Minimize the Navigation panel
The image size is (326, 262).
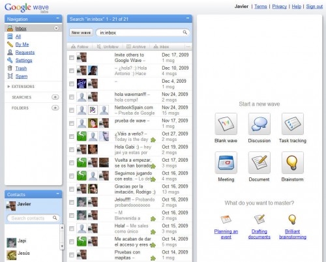[57, 18]
